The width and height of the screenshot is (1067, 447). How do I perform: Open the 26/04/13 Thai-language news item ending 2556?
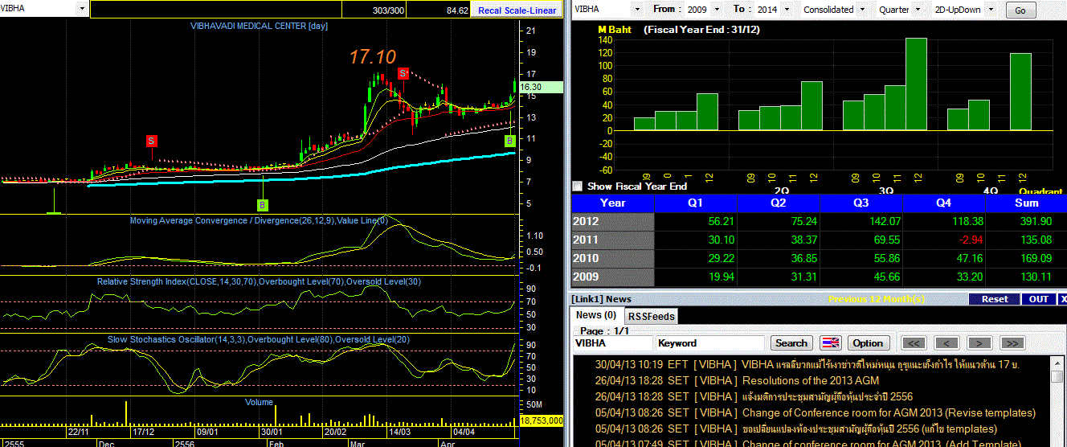point(754,396)
